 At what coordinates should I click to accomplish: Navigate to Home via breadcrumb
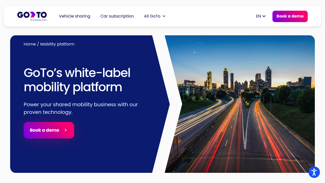click(30, 44)
